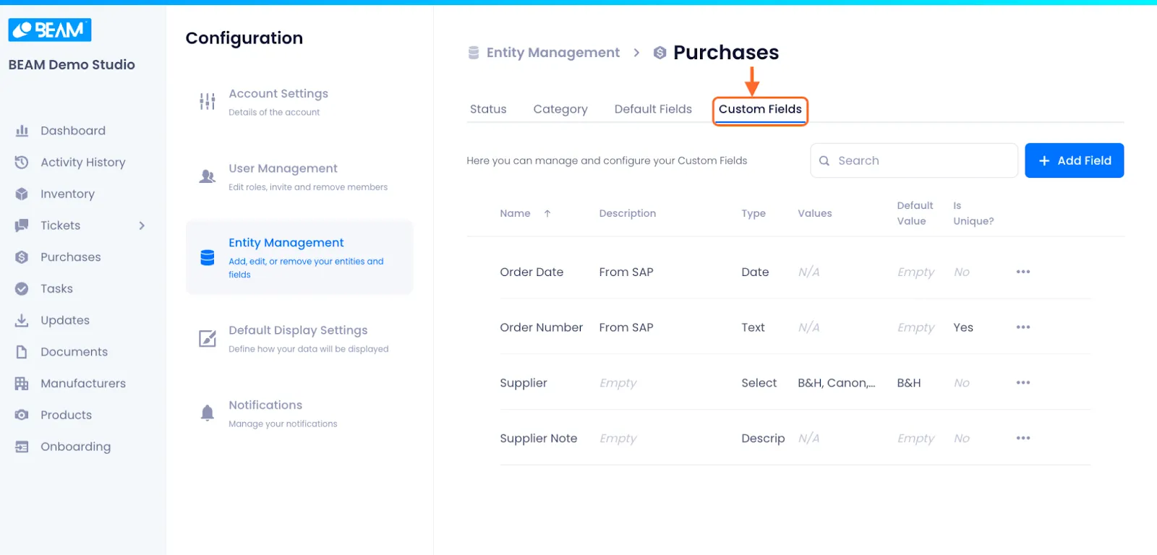Switch to the Status tab

point(488,109)
